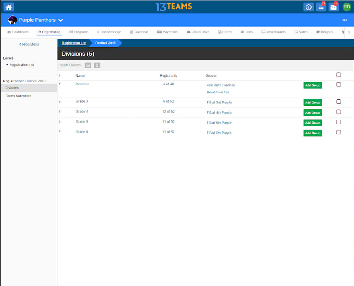Open the Recipes tab
The image size is (354, 286).
tap(324, 32)
